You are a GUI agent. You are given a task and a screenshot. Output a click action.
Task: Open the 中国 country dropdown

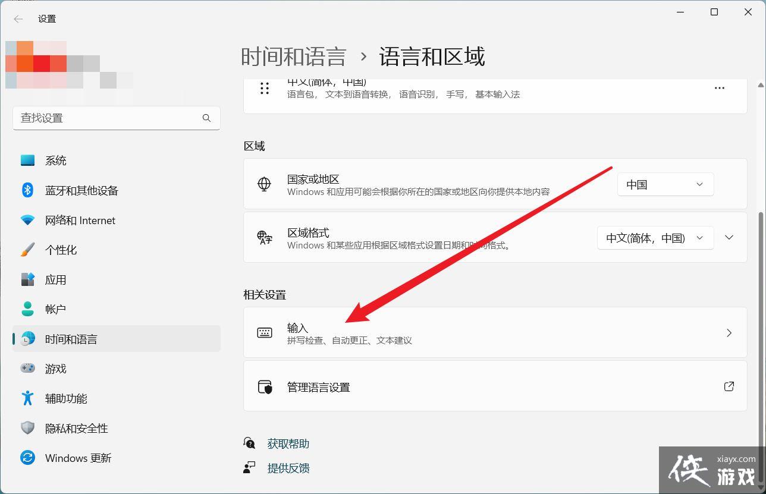(664, 184)
